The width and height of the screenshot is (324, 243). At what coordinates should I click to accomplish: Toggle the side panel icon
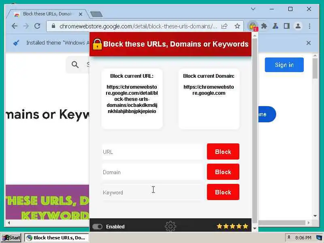click(287, 26)
